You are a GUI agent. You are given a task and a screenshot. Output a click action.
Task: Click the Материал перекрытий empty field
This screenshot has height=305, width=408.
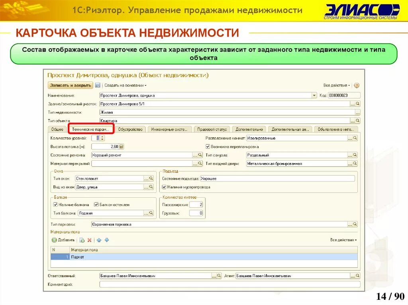click(142, 163)
